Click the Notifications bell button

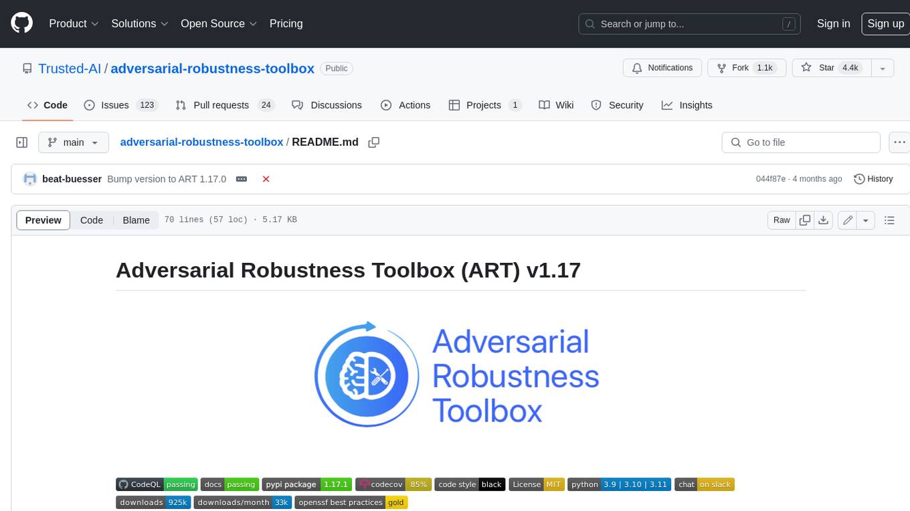(x=662, y=68)
